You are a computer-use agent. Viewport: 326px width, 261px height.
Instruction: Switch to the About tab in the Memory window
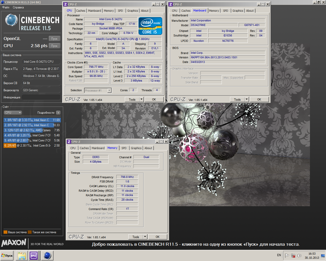click(148, 148)
